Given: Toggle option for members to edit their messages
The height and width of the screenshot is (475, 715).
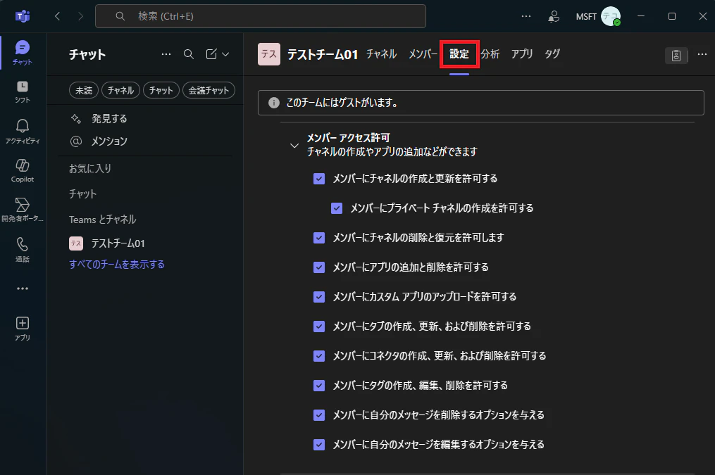Looking at the screenshot, I should pos(319,445).
